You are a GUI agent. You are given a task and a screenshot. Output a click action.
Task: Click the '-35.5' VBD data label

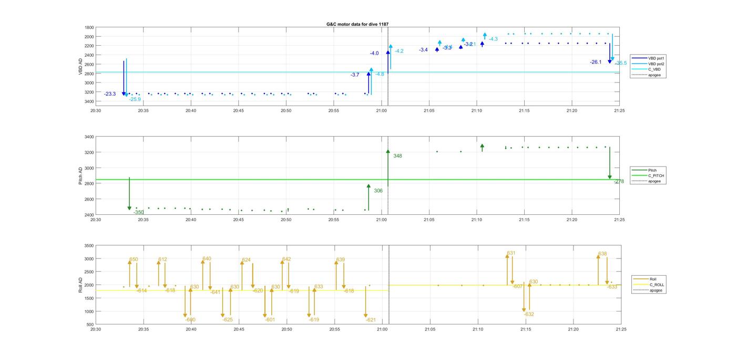click(x=621, y=63)
